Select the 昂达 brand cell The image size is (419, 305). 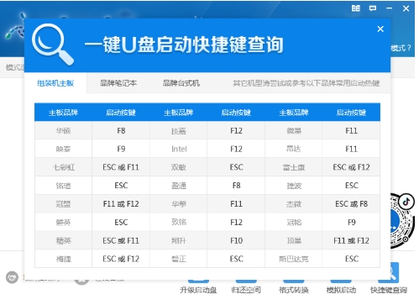tap(294, 149)
